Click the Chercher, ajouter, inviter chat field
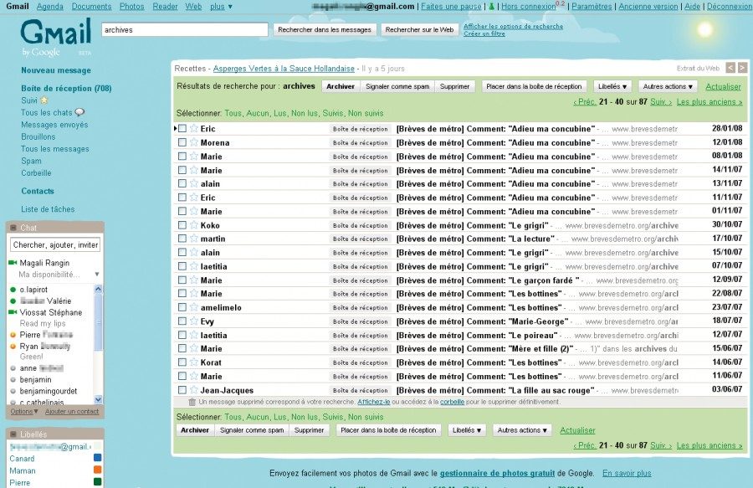Screen dimensions: 753x488 point(55,245)
